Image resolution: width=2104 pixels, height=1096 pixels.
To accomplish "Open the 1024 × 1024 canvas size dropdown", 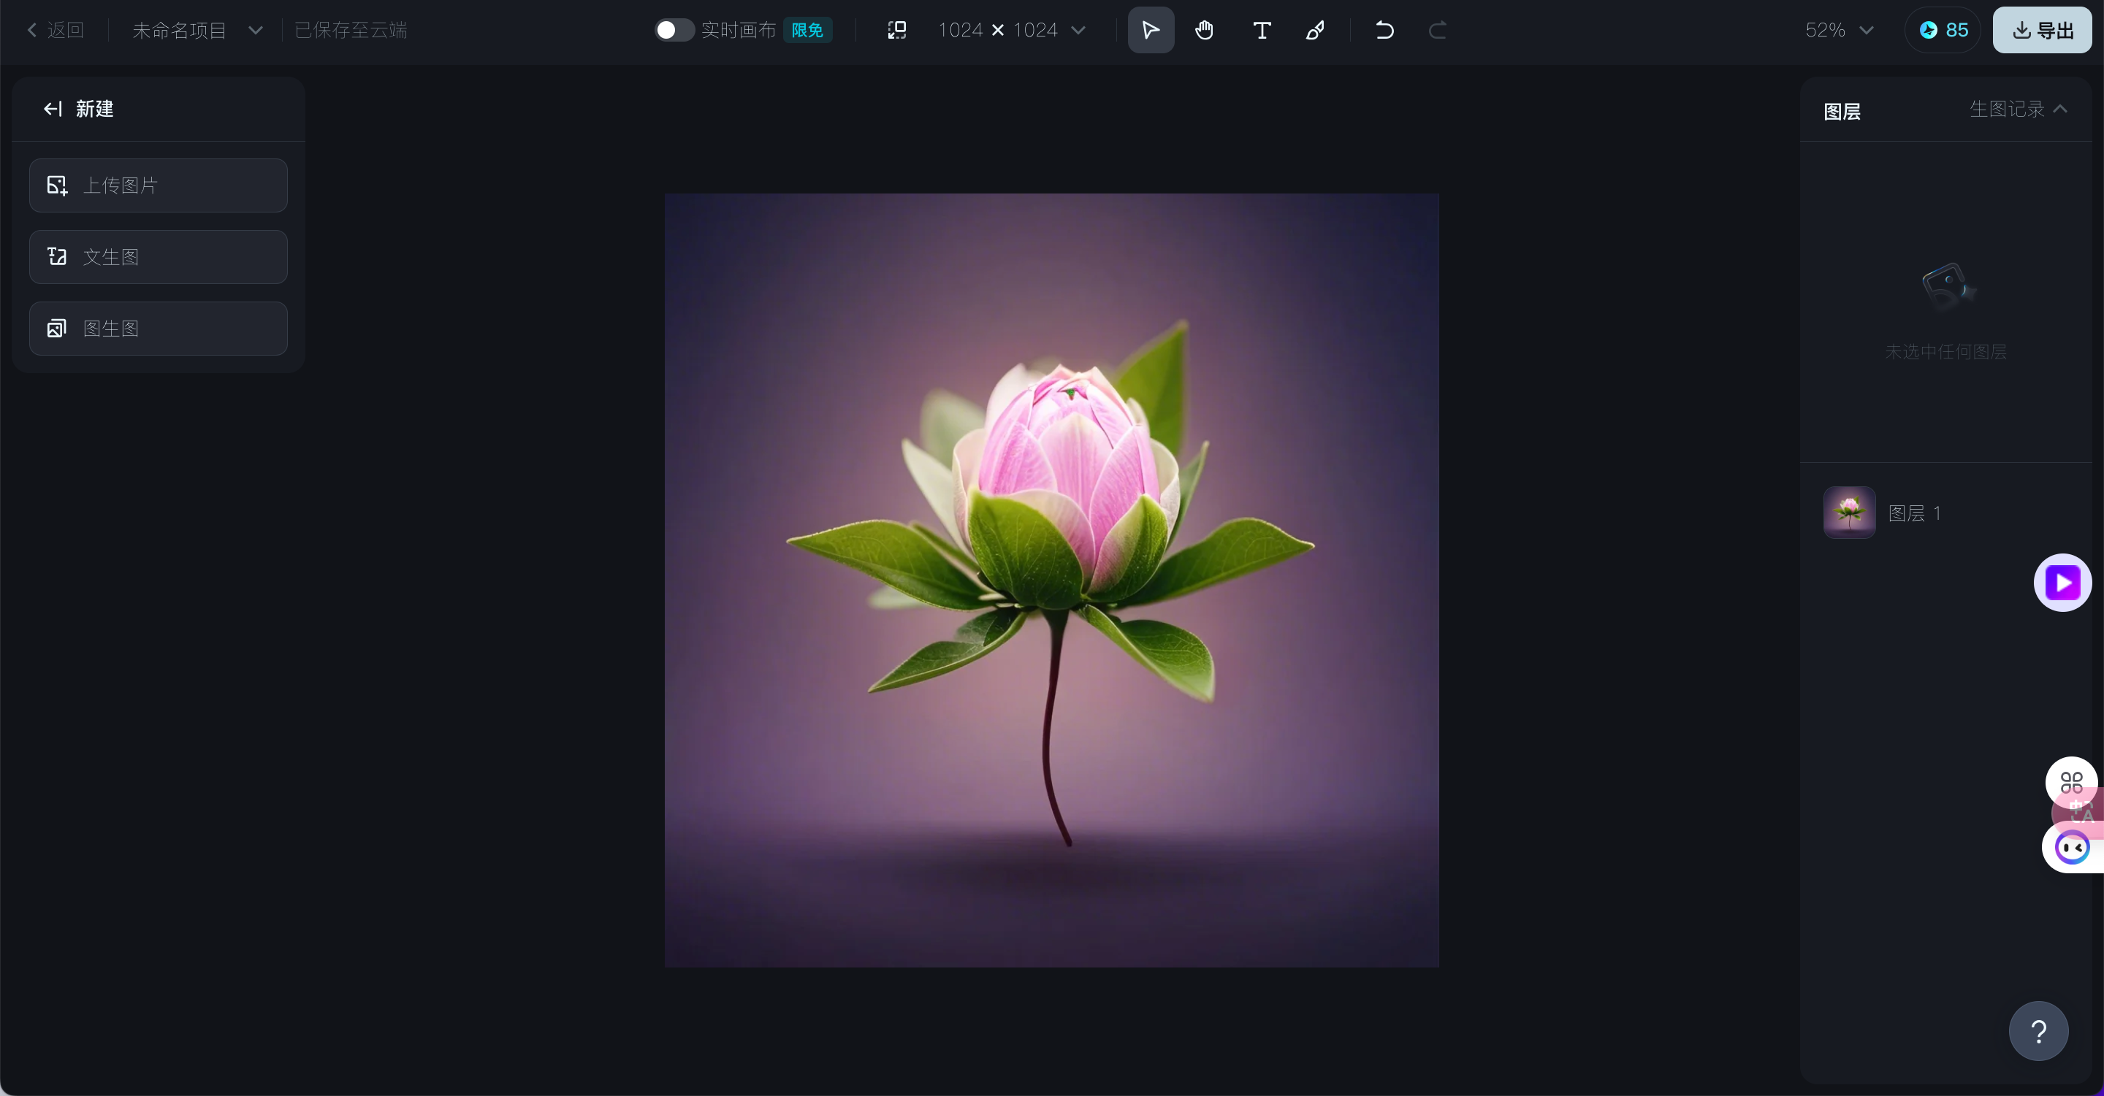I will tap(1011, 30).
